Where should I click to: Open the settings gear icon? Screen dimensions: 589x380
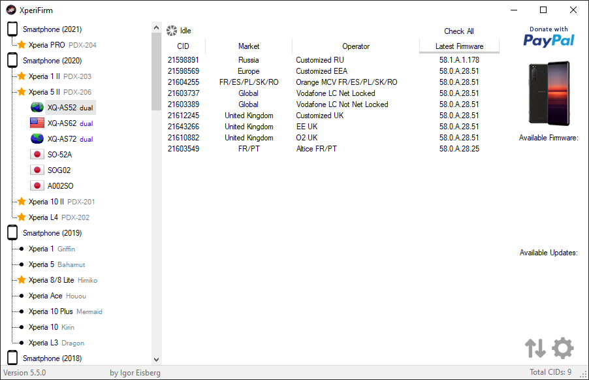point(563,348)
